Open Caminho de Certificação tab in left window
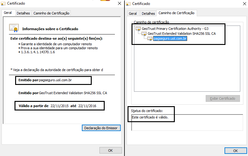The image size is (248, 156). (x=51, y=13)
